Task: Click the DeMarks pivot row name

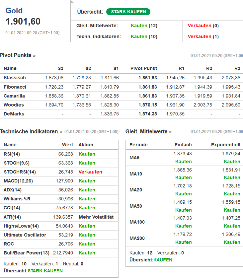Action: pos(14,114)
